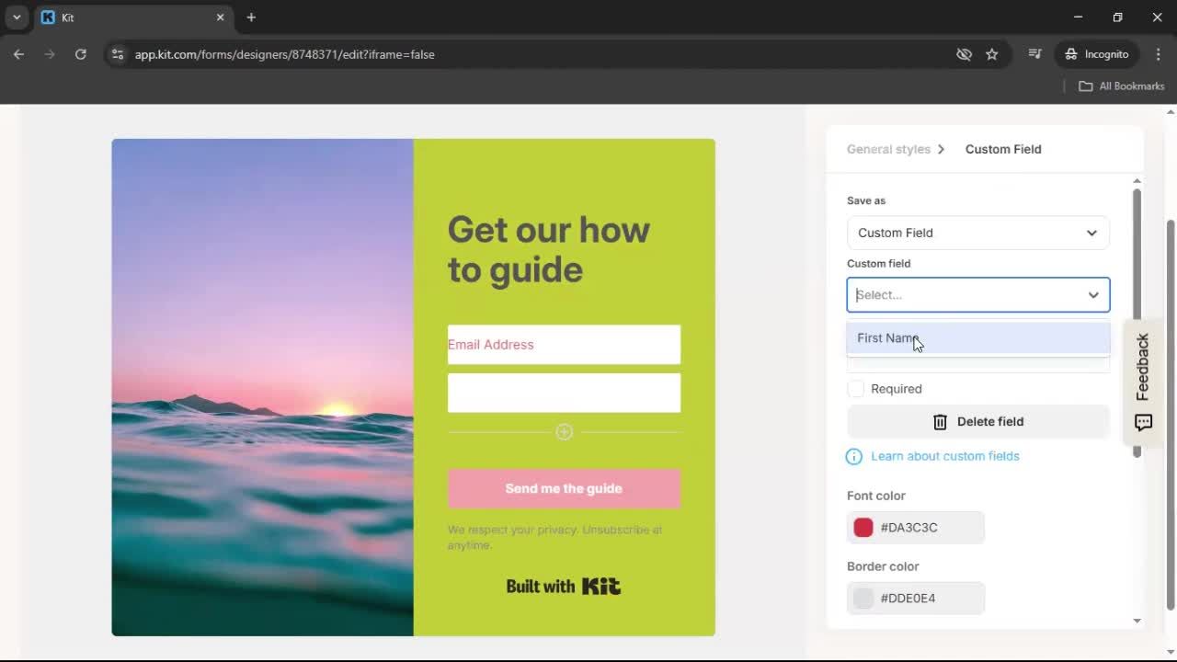This screenshot has width=1177, height=662.
Task: Click the Learn about custom fields link
Action: pyautogui.click(x=944, y=456)
